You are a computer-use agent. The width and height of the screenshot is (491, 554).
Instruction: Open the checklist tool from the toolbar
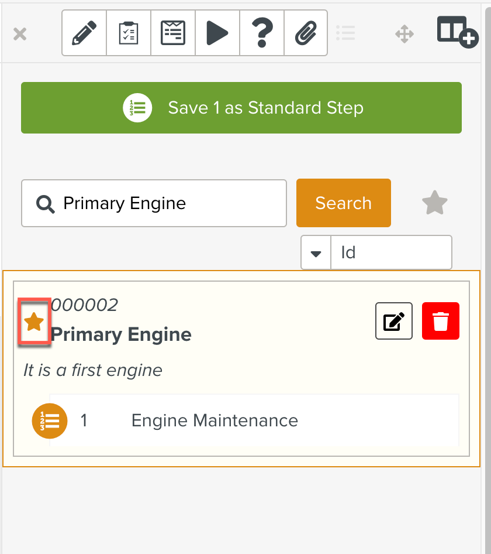128,33
